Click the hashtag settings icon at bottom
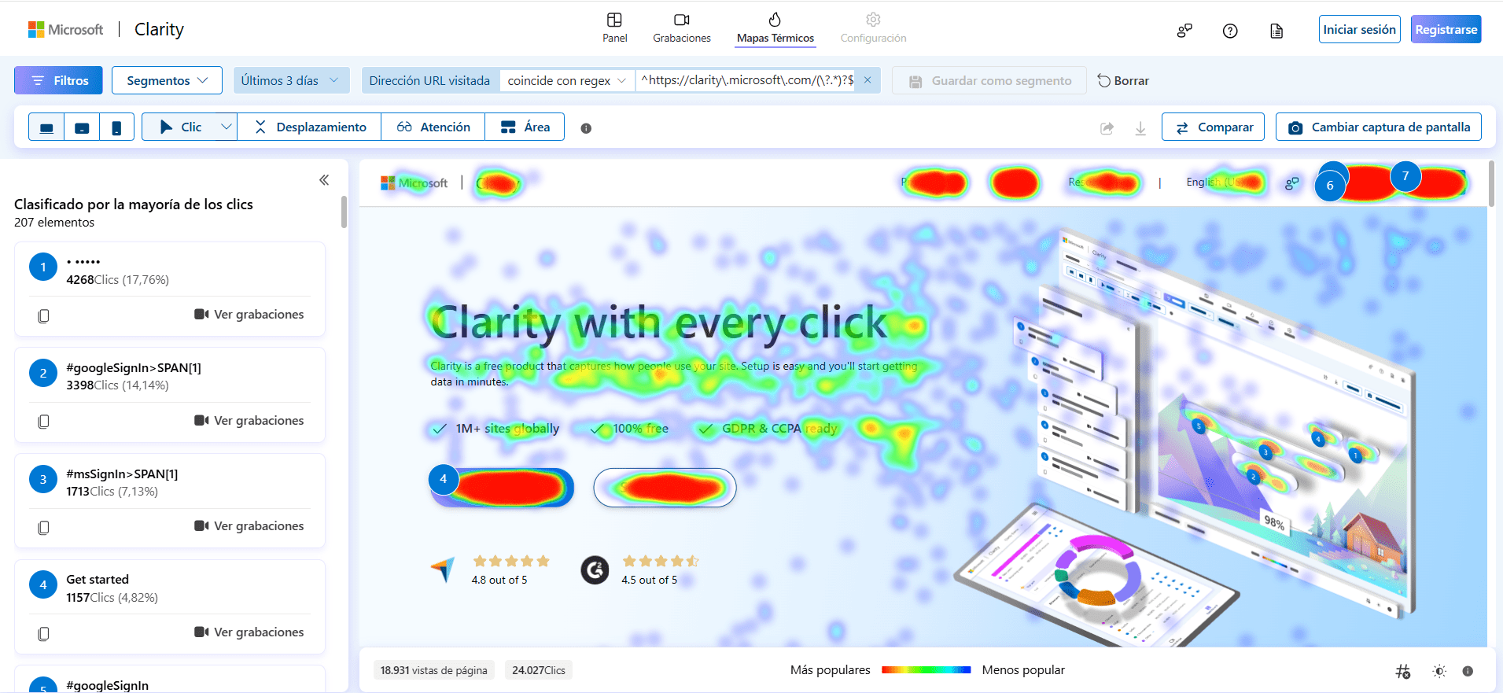Image resolution: width=1503 pixels, height=693 pixels. (x=1403, y=671)
